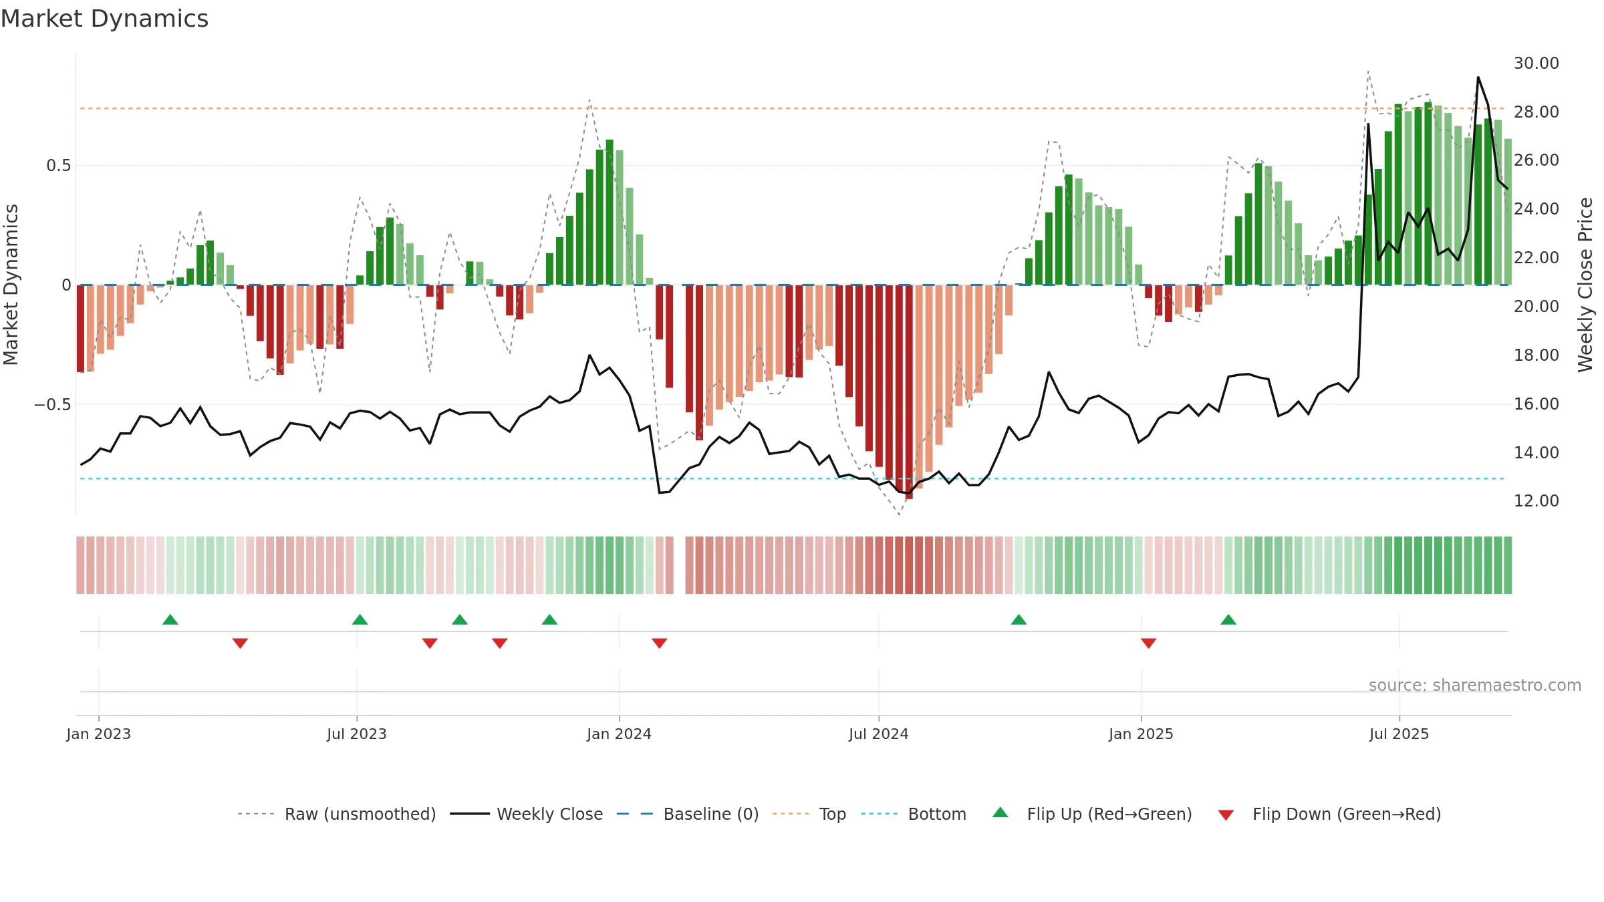
Task: Click the Top legend entry
Action: 809,814
